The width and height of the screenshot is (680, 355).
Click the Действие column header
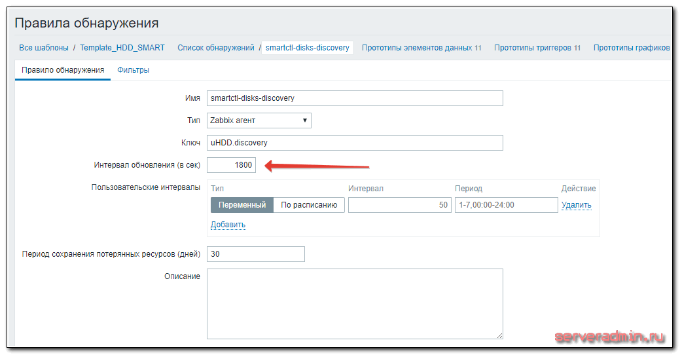(x=579, y=189)
